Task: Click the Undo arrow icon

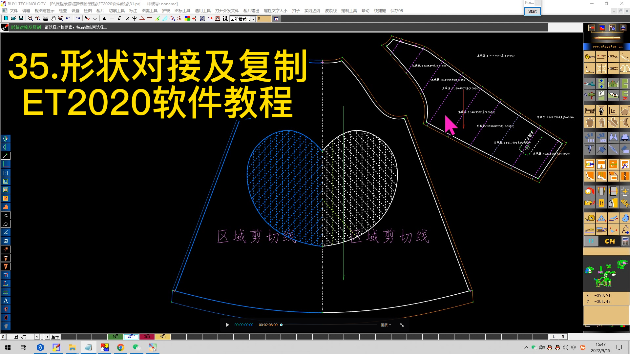Action: (x=68, y=18)
